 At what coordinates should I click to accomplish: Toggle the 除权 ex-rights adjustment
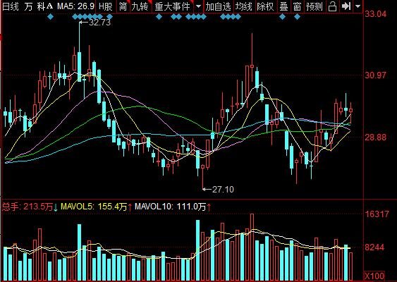(x=265, y=6)
